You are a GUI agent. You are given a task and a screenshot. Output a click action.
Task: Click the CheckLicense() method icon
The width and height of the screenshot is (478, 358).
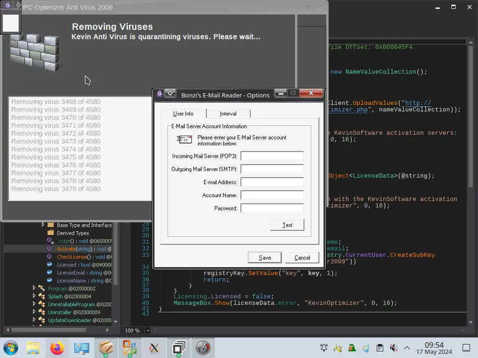pos(49,257)
